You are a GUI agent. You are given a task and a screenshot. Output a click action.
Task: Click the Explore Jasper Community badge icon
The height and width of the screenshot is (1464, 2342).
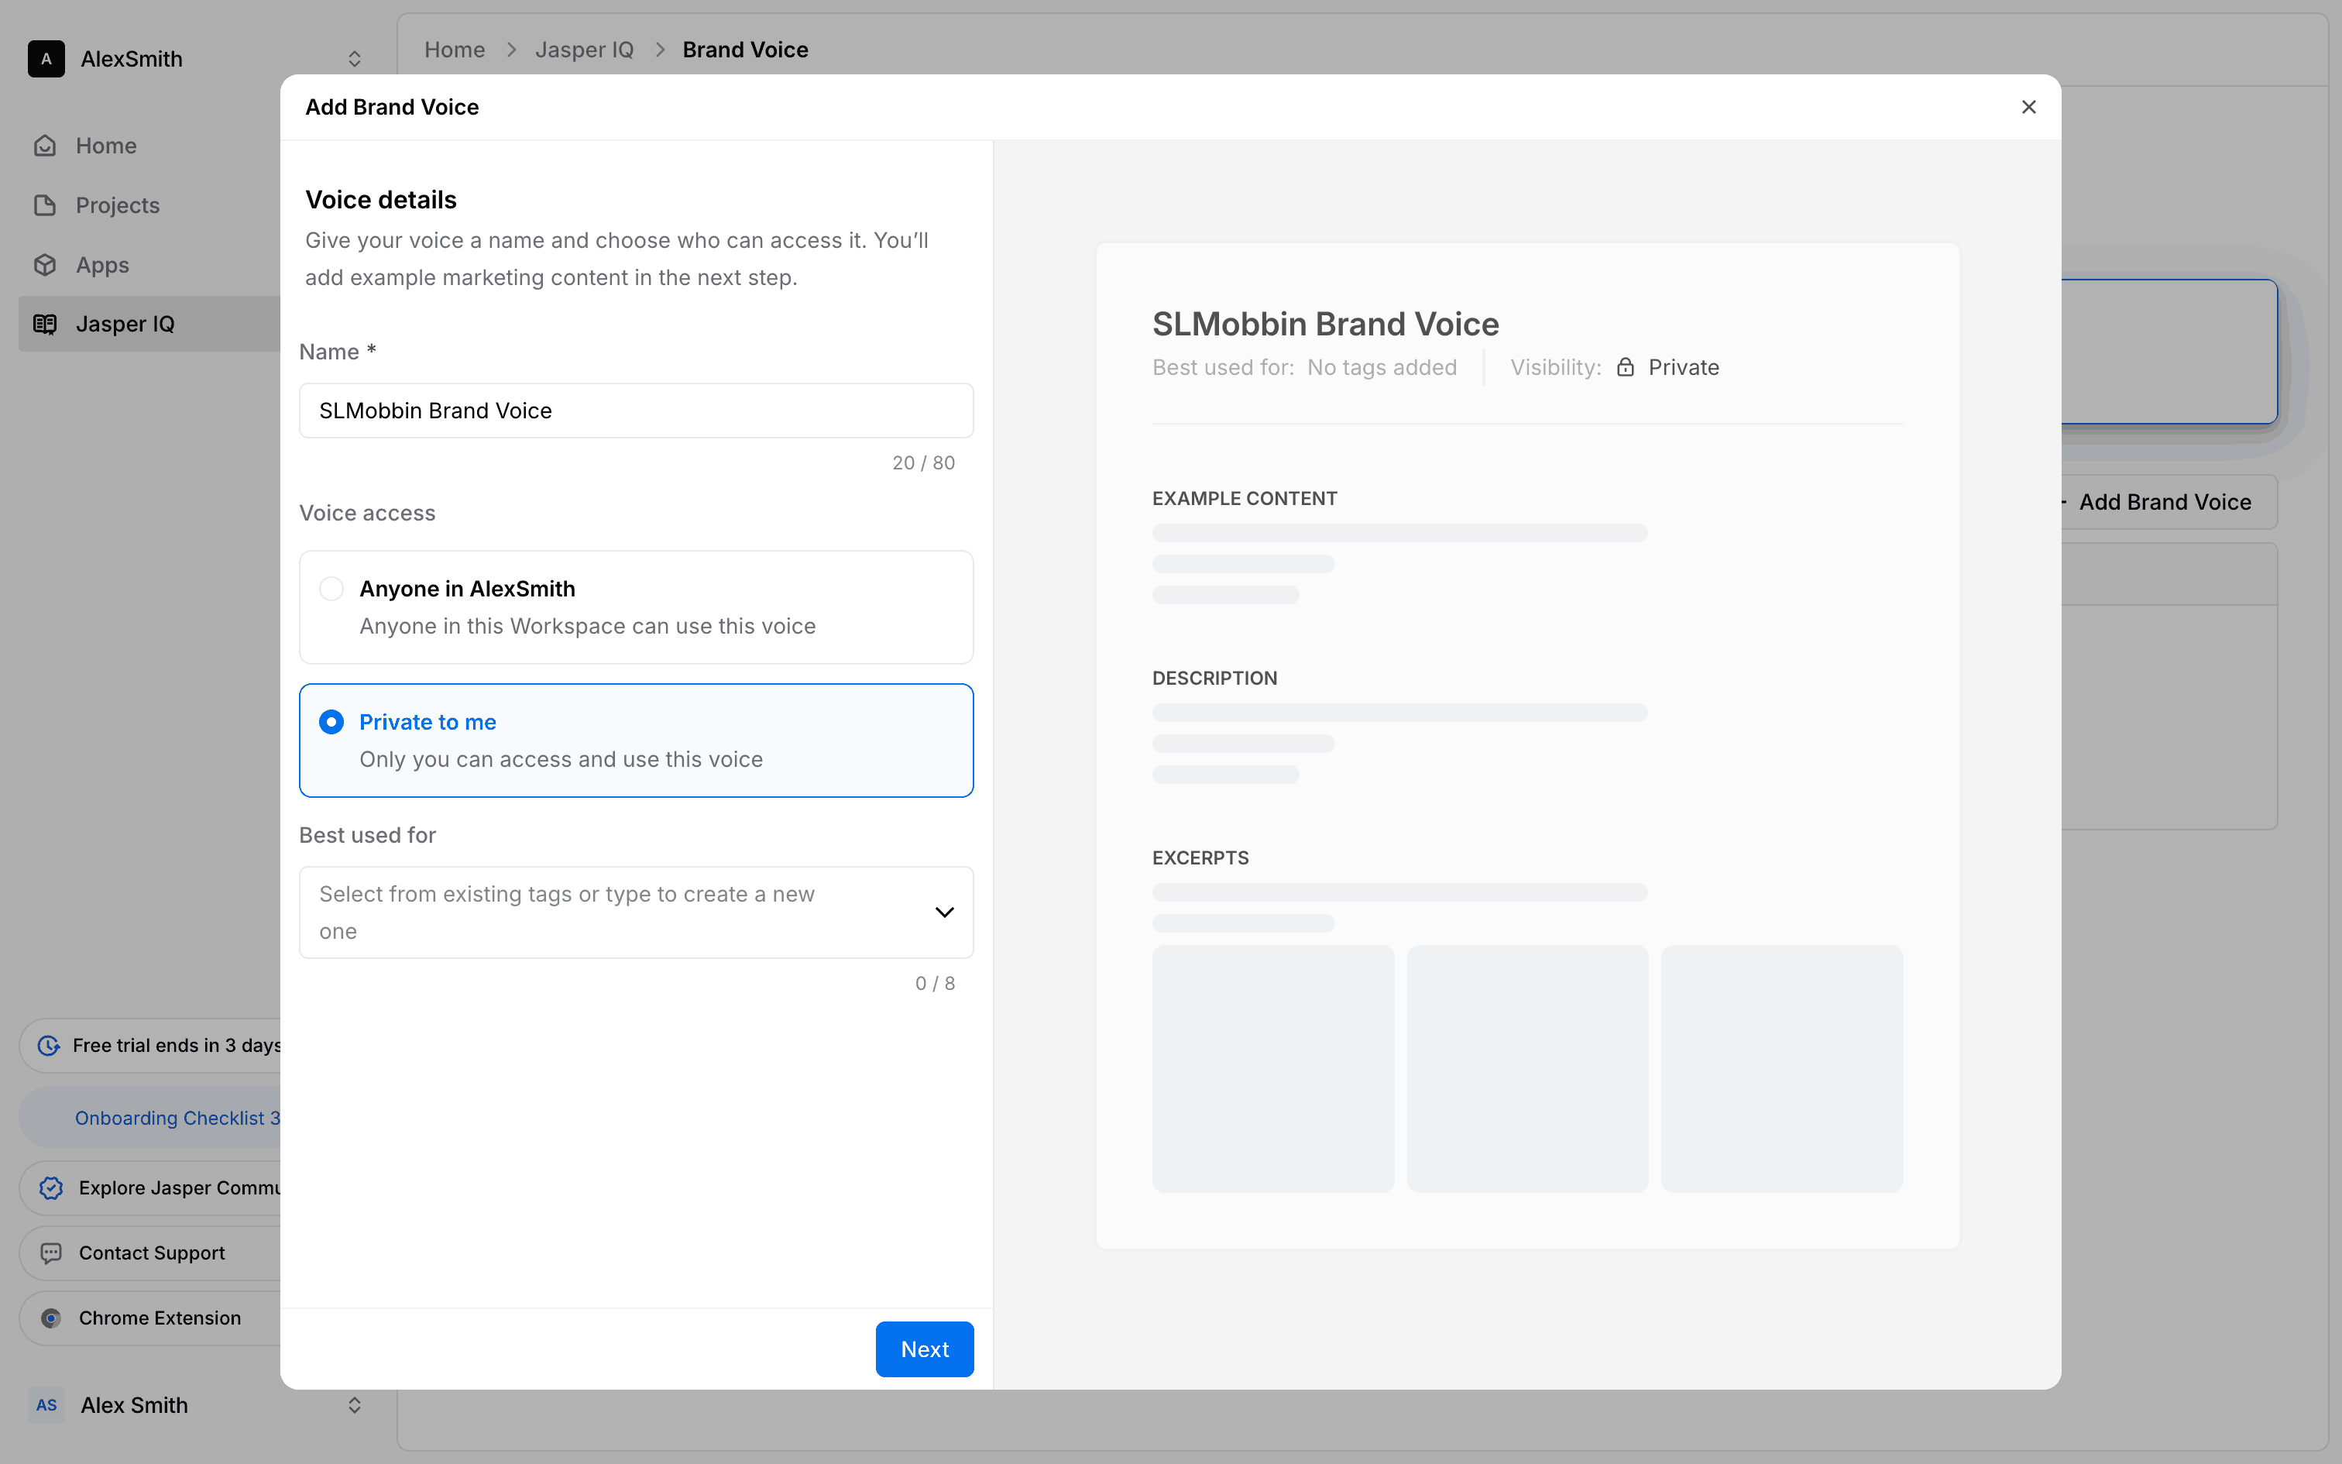51,1188
